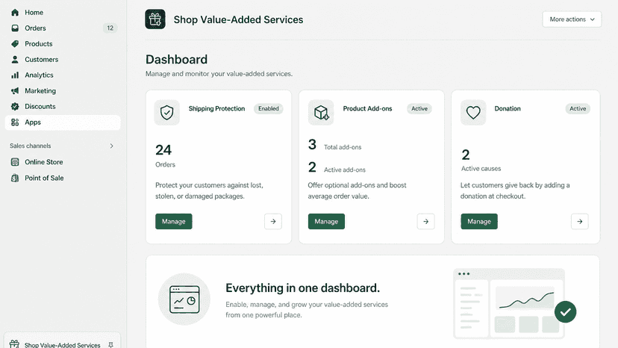Click the 3 Total add-ons value
The image size is (618, 348).
coord(312,144)
